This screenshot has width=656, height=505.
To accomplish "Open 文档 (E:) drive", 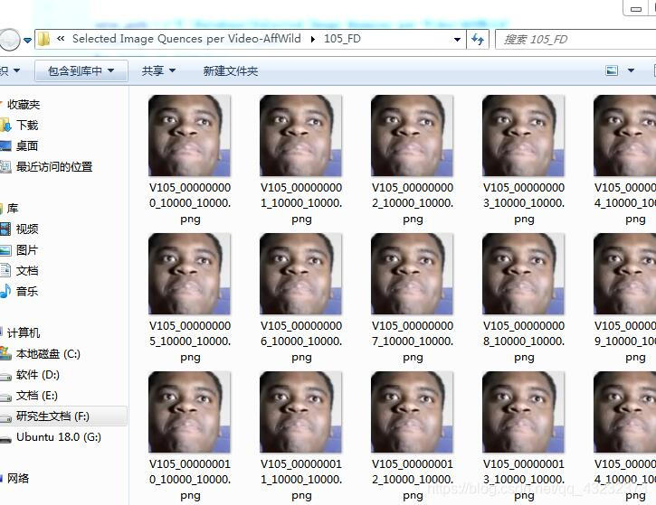I will coord(37,395).
